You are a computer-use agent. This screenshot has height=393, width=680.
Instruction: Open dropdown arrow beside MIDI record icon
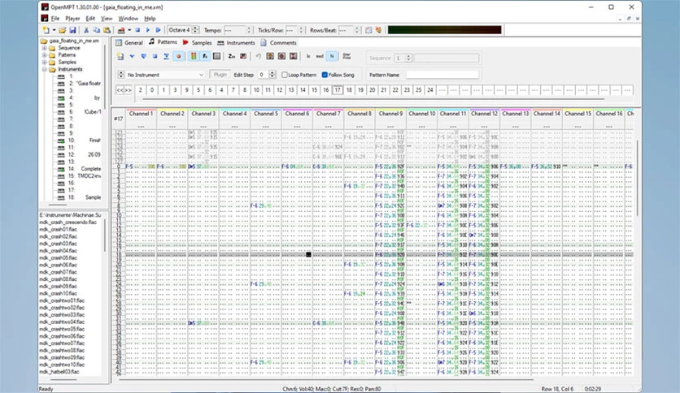[x=129, y=30]
